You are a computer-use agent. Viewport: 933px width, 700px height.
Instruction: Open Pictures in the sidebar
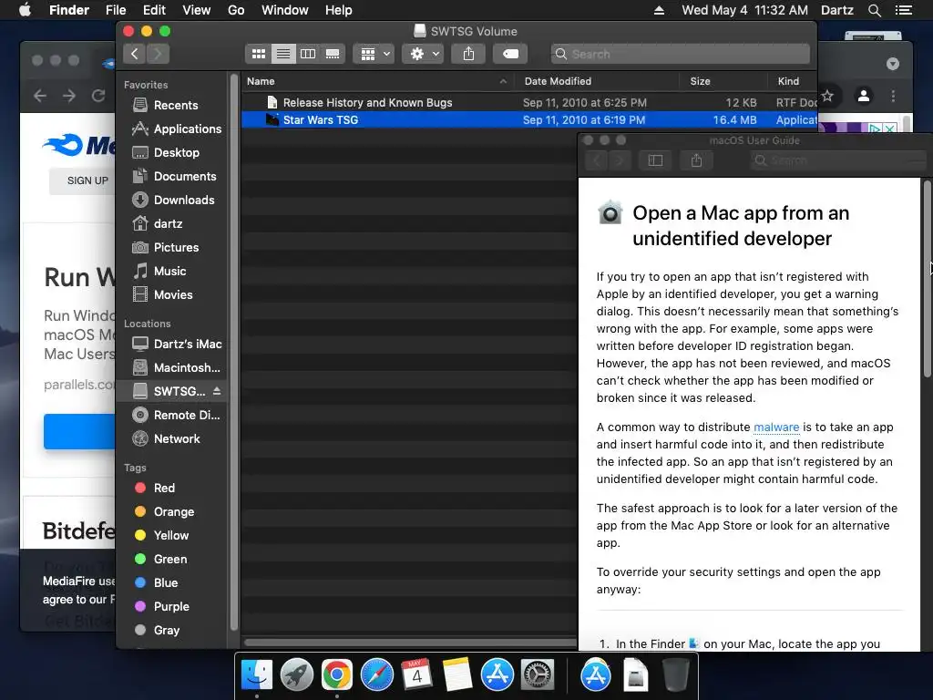point(166,248)
